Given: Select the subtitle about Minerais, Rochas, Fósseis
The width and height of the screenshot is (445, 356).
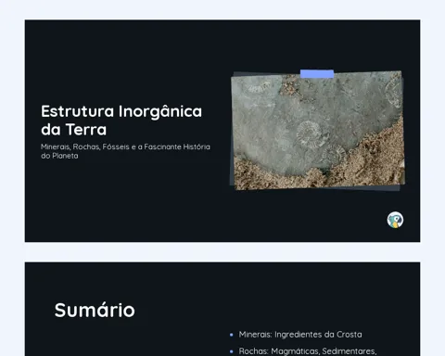Looking at the screenshot, I should click(x=125, y=151).
